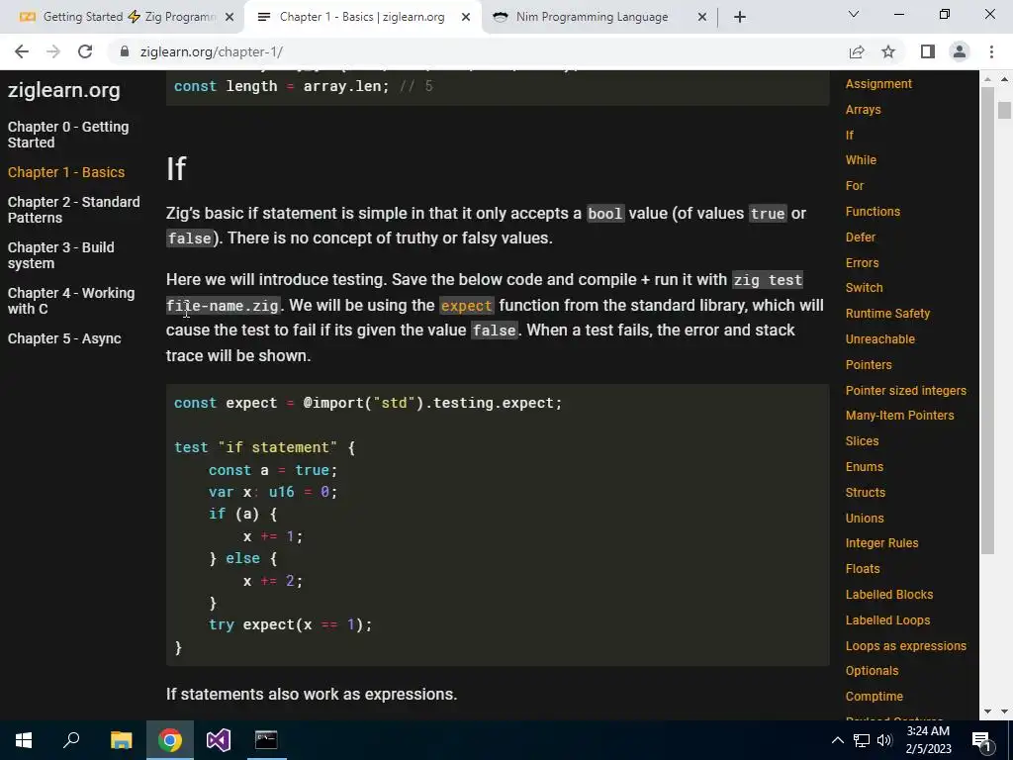Open the Chrome profile menu
Screen dimensions: 1013x760
point(960,51)
